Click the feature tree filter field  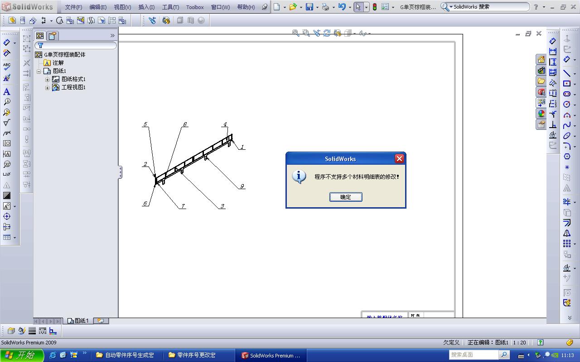point(76,45)
